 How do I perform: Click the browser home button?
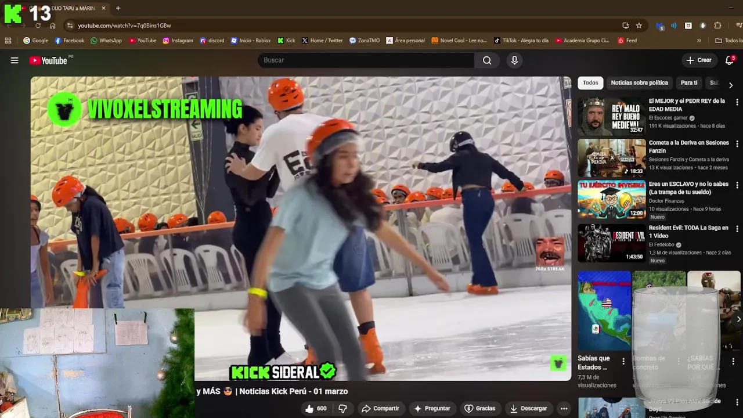click(52, 26)
